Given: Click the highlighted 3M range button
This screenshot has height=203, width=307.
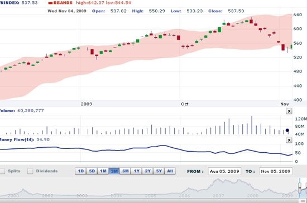Looking at the screenshot, I should point(114,171).
